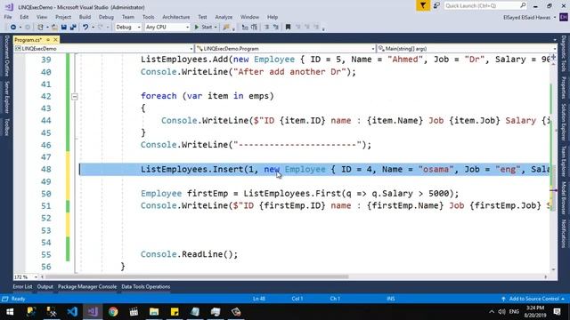Click the Visual Studio taskbar icon
Viewport: 570px width, 320px height.
point(93,312)
